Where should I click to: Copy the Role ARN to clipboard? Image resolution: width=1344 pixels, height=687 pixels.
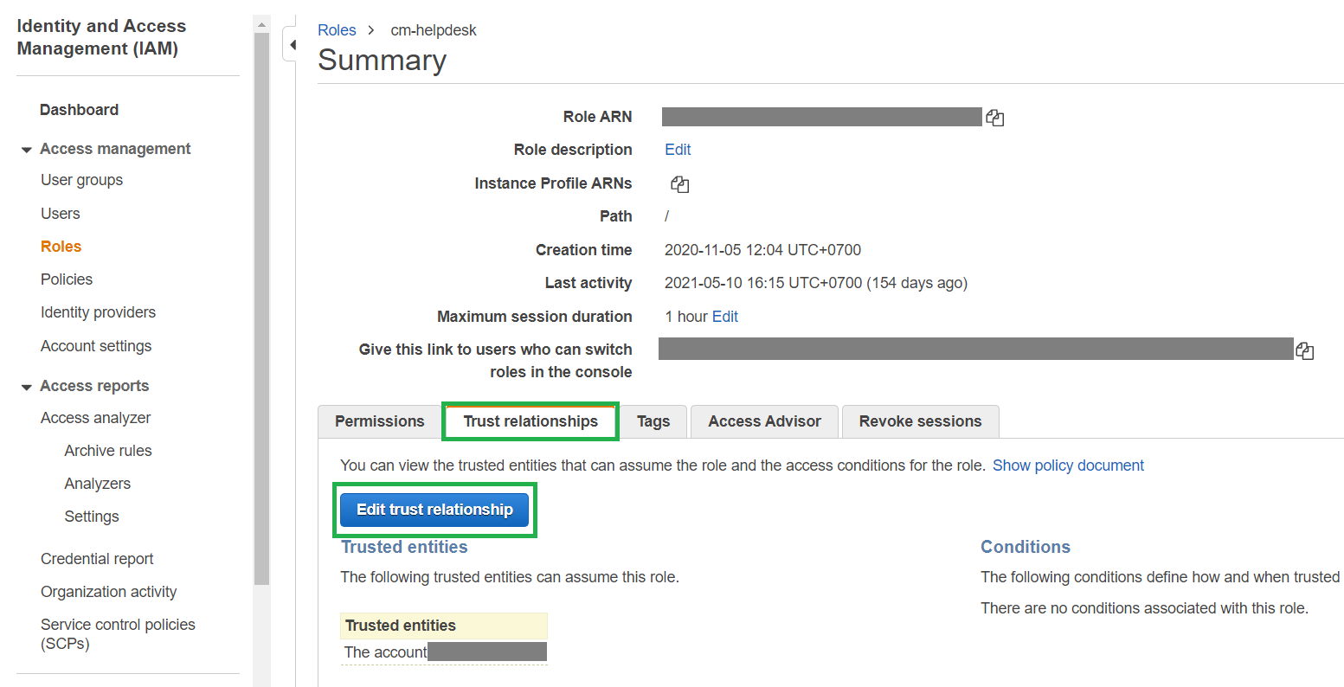pos(994,117)
